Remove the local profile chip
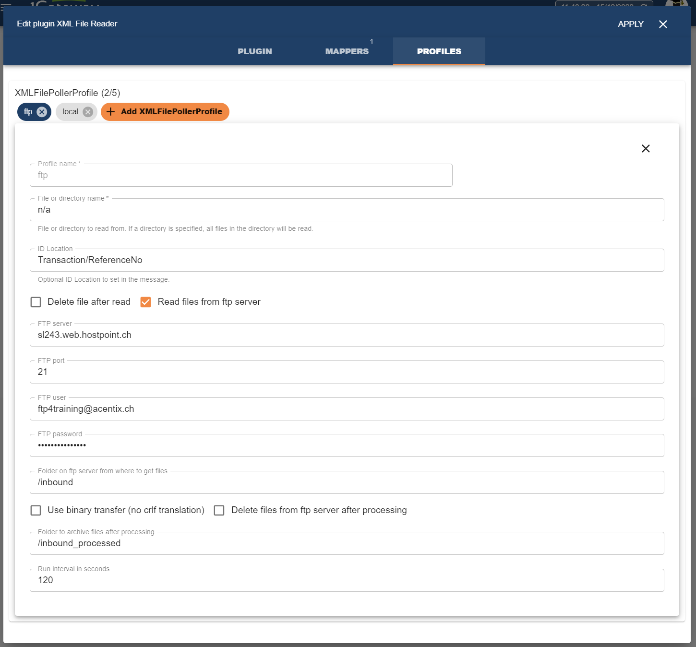The image size is (696, 647). click(88, 112)
